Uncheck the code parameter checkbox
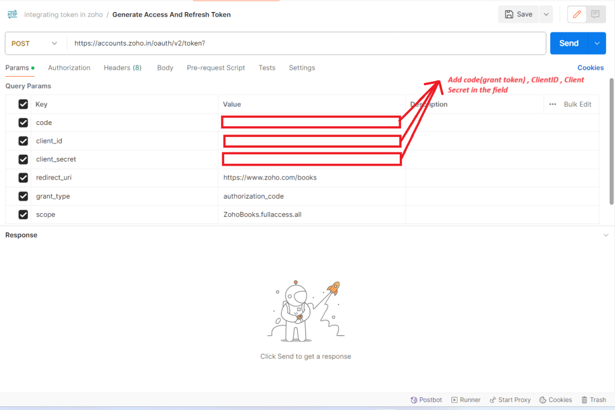This screenshot has height=410, width=615. point(23,122)
